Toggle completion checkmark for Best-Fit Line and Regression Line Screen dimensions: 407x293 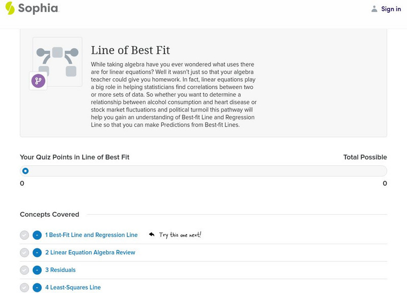[24, 235]
